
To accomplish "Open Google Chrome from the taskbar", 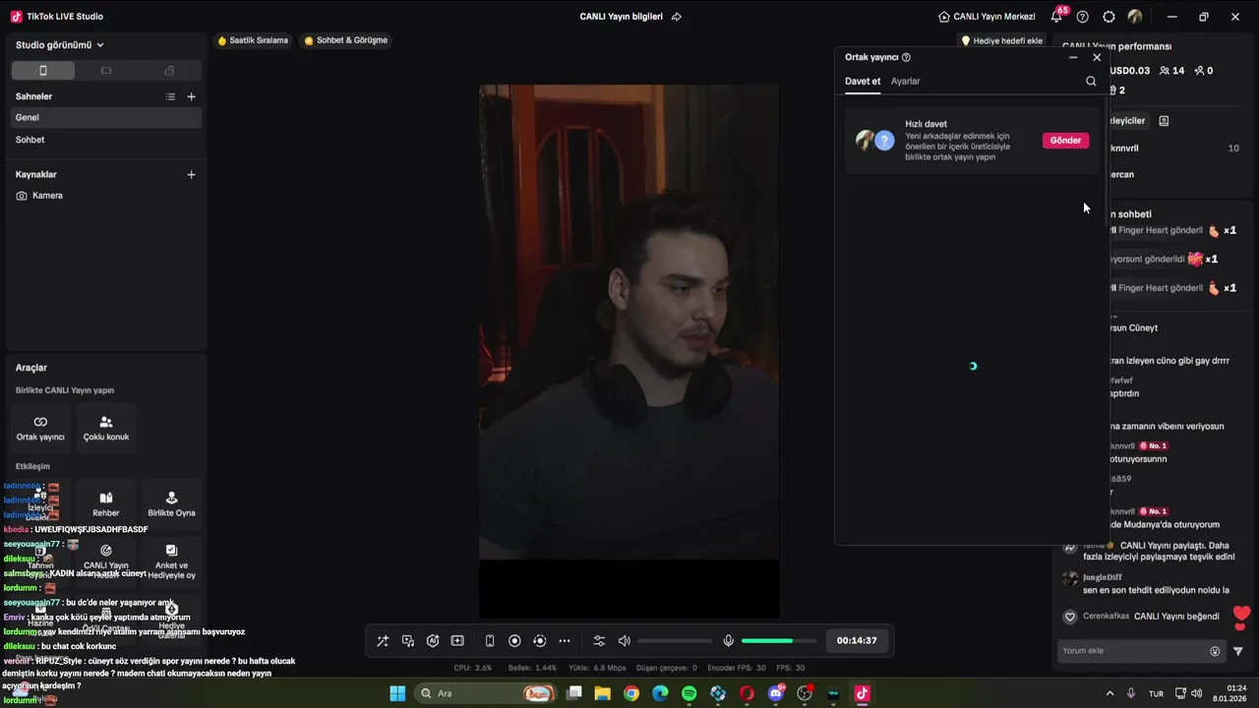I will (x=631, y=693).
